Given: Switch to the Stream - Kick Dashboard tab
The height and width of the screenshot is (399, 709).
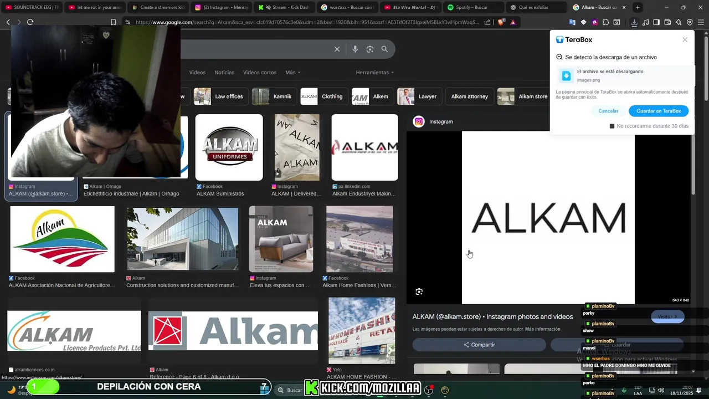Looking at the screenshot, I should coord(284,7).
